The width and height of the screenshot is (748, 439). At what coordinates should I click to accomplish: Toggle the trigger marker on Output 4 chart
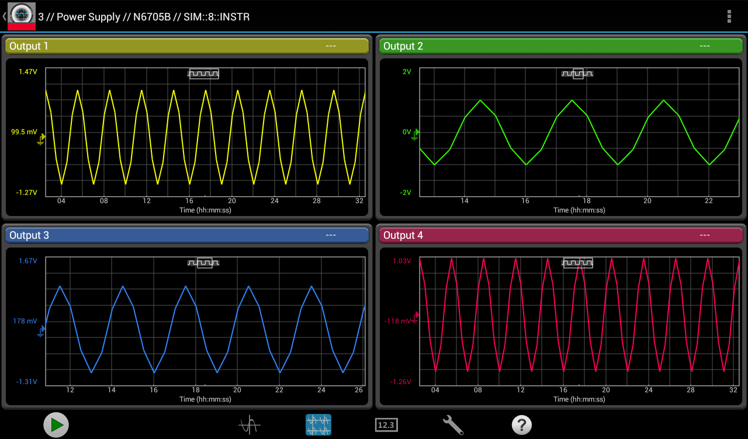(578, 263)
